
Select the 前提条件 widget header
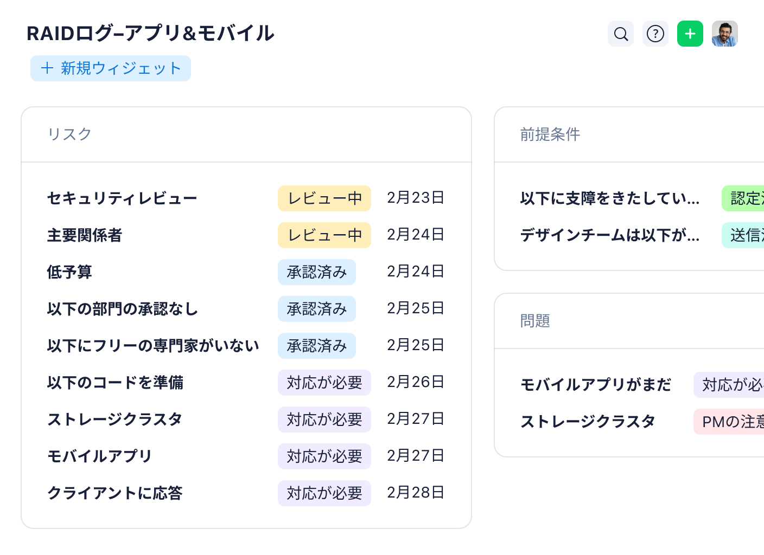(549, 134)
